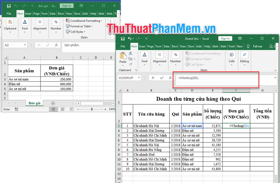The height and width of the screenshot is (183, 280).
Task: Add a new sheet next to Đơn giá tab
Action: pos(53,103)
